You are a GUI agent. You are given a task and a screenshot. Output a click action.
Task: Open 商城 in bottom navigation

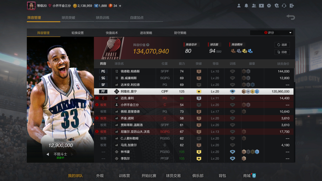point(247,176)
